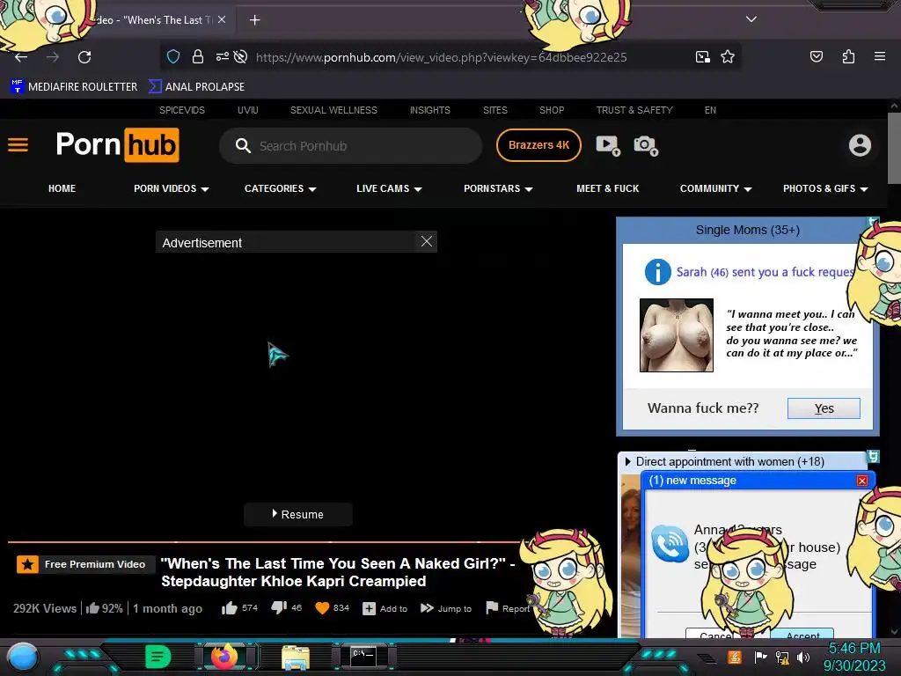Click the orange video progress bar
The width and height of the screenshot is (901, 676).
tap(264, 541)
